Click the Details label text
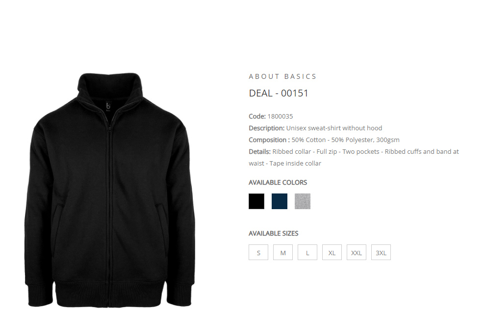This screenshot has width=486, height=336. tap(259, 152)
